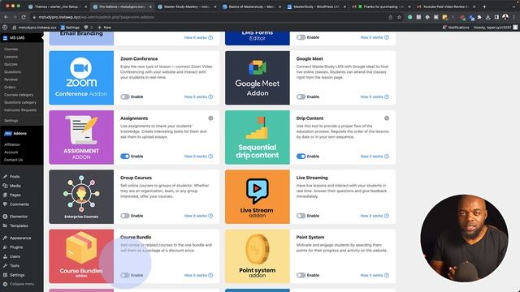Open Users in WordPress sidebar
Viewport: 520px width, 292px height.
pos(15,256)
